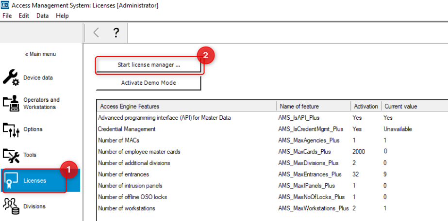Open the Data menu
The height and width of the screenshot is (221, 448).
click(x=42, y=16)
